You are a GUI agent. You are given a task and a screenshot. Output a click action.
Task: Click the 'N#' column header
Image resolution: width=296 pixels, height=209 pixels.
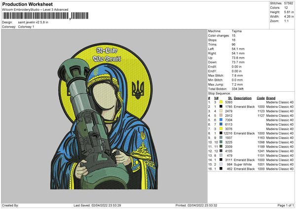click(217, 98)
